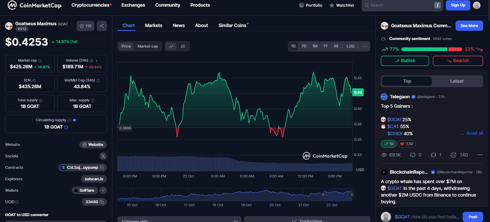Click Vol/Mkt Cap info icon

click(98, 80)
